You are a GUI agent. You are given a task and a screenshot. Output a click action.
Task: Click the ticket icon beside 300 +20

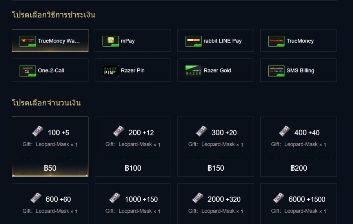[202, 131]
